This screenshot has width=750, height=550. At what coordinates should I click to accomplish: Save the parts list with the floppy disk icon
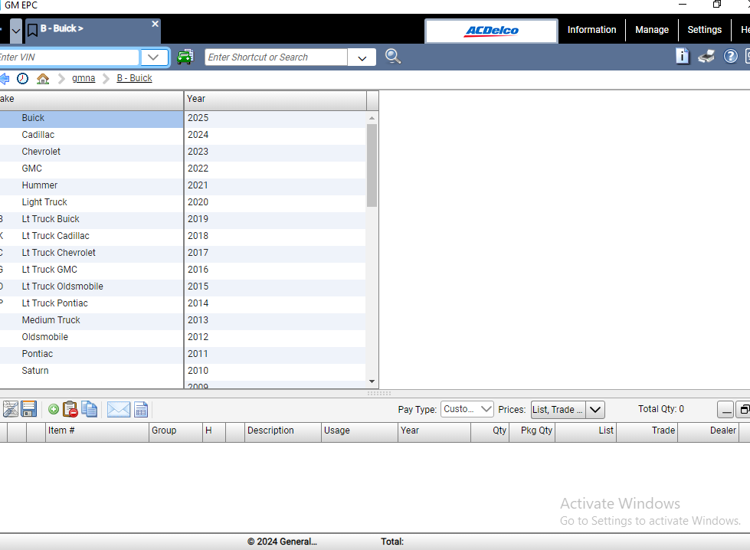coord(28,409)
